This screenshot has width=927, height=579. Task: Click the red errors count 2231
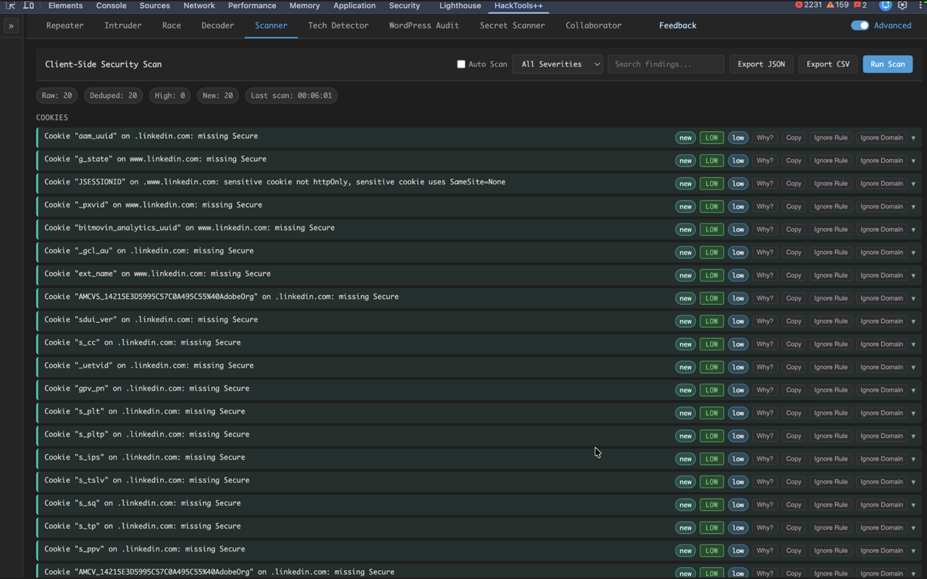point(808,5)
